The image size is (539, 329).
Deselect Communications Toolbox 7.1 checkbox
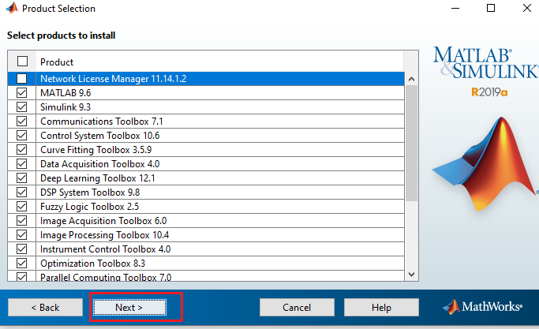coord(22,122)
